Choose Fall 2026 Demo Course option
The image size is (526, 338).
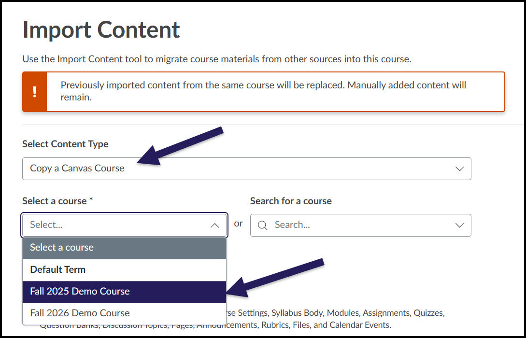point(125,313)
